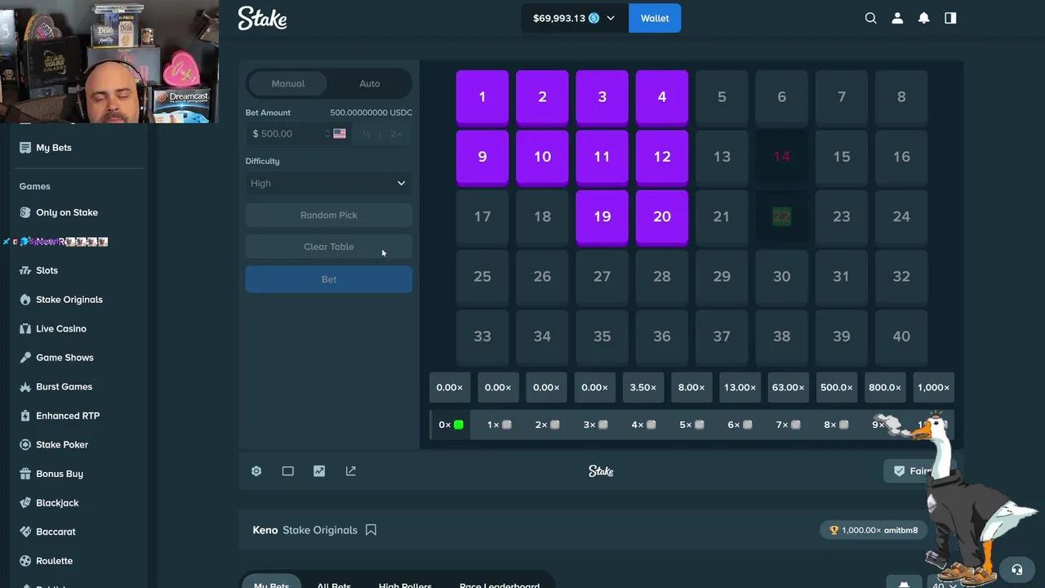Double the bet with the 2× button
The height and width of the screenshot is (588, 1045).
(396, 134)
